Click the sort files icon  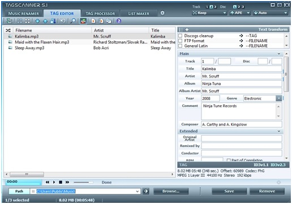[53, 21]
